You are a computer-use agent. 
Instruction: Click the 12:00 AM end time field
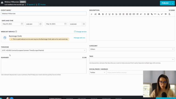click(x=75, y=24)
